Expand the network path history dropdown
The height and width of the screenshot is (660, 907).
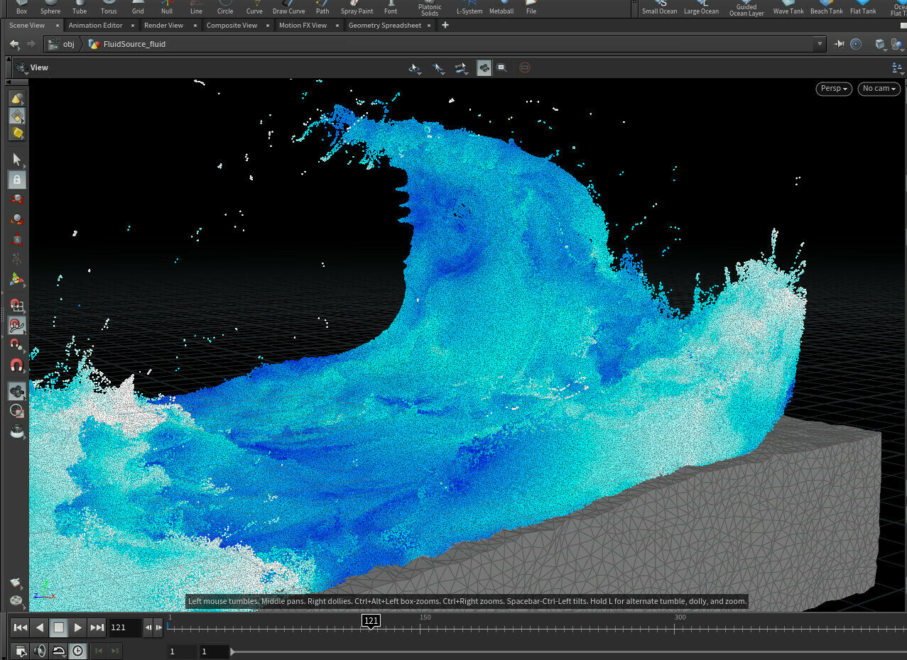click(x=820, y=44)
